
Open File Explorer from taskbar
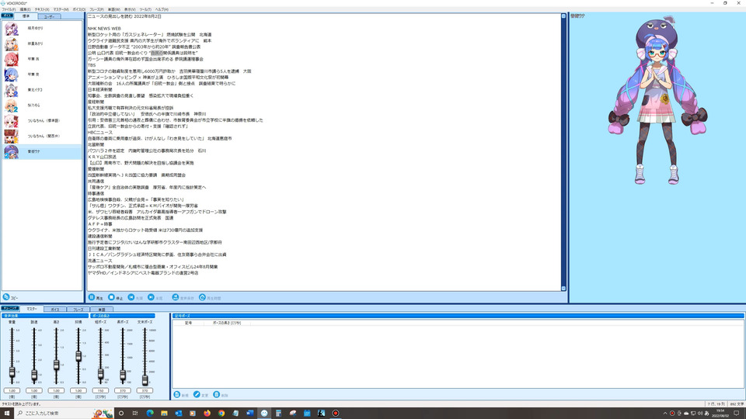[x=164, y=414]
